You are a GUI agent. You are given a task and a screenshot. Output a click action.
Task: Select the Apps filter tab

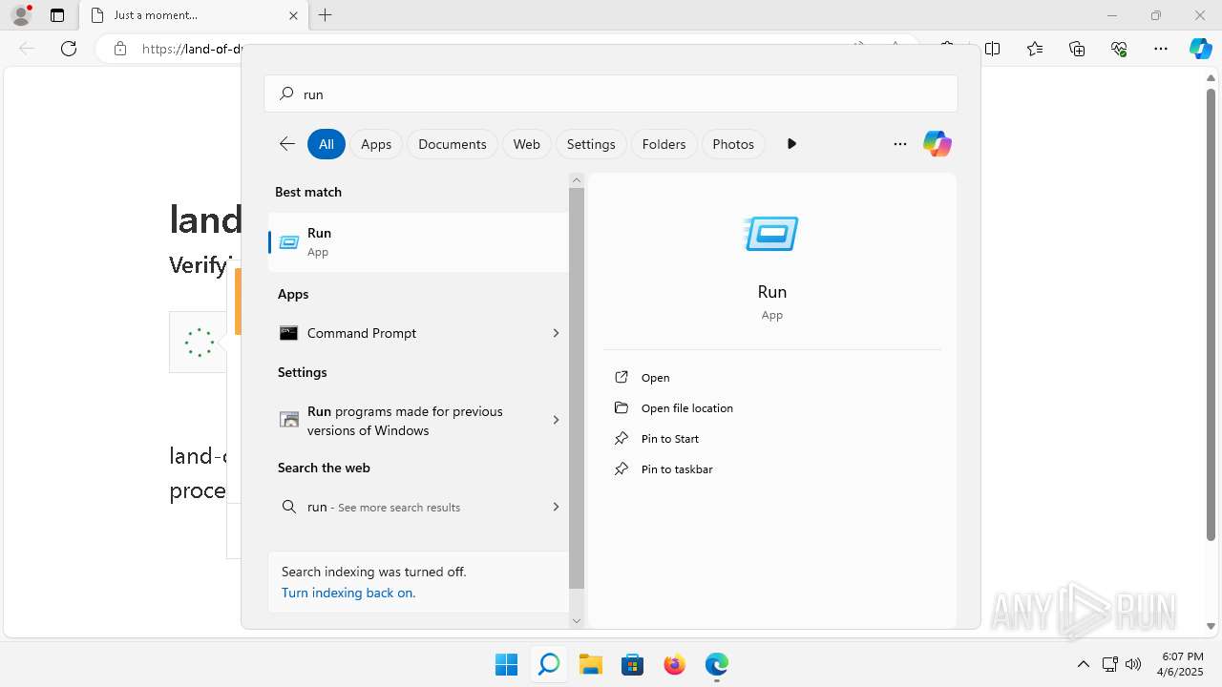tap(376, 144)
